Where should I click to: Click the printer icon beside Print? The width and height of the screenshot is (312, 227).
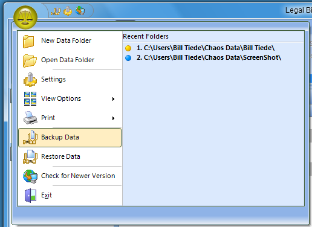pos(30,118)
